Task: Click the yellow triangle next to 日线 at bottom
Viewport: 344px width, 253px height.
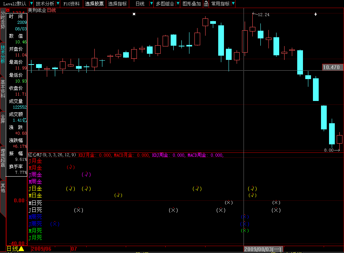Action: click(x=21, y=249)
